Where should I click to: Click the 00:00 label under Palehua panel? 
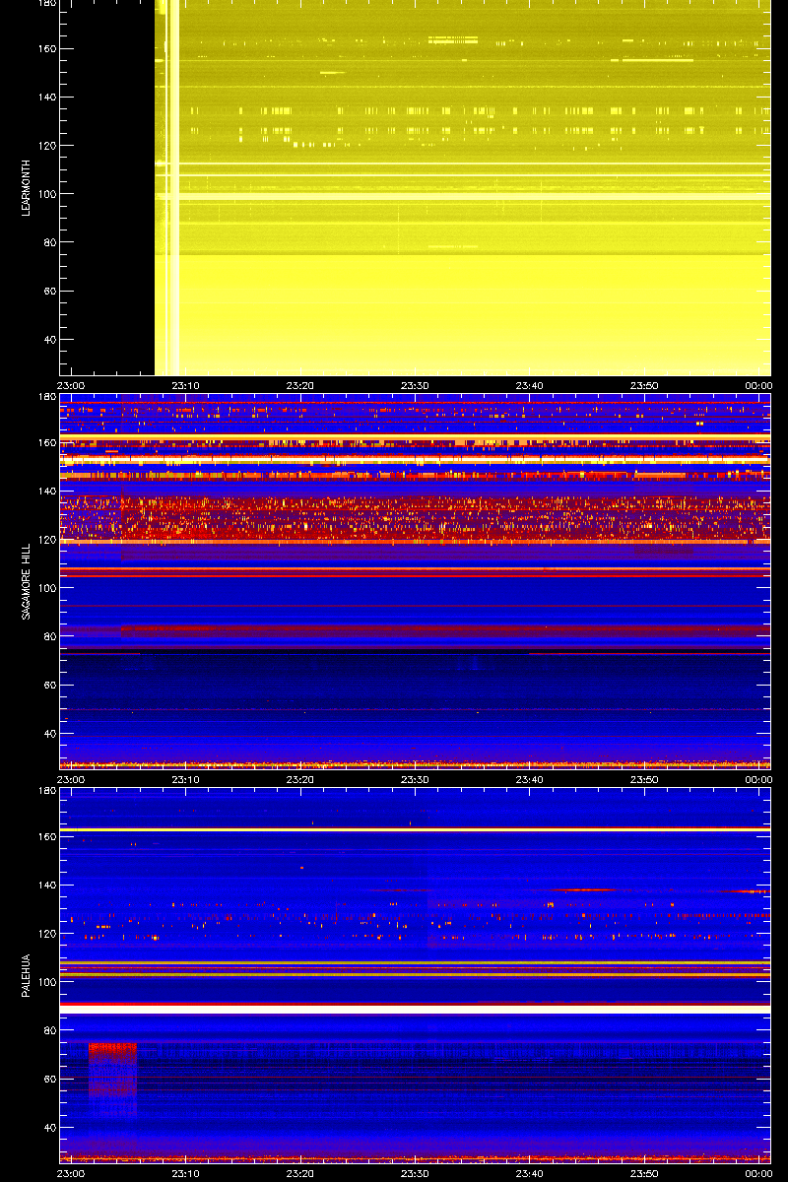pos(758,1173)
